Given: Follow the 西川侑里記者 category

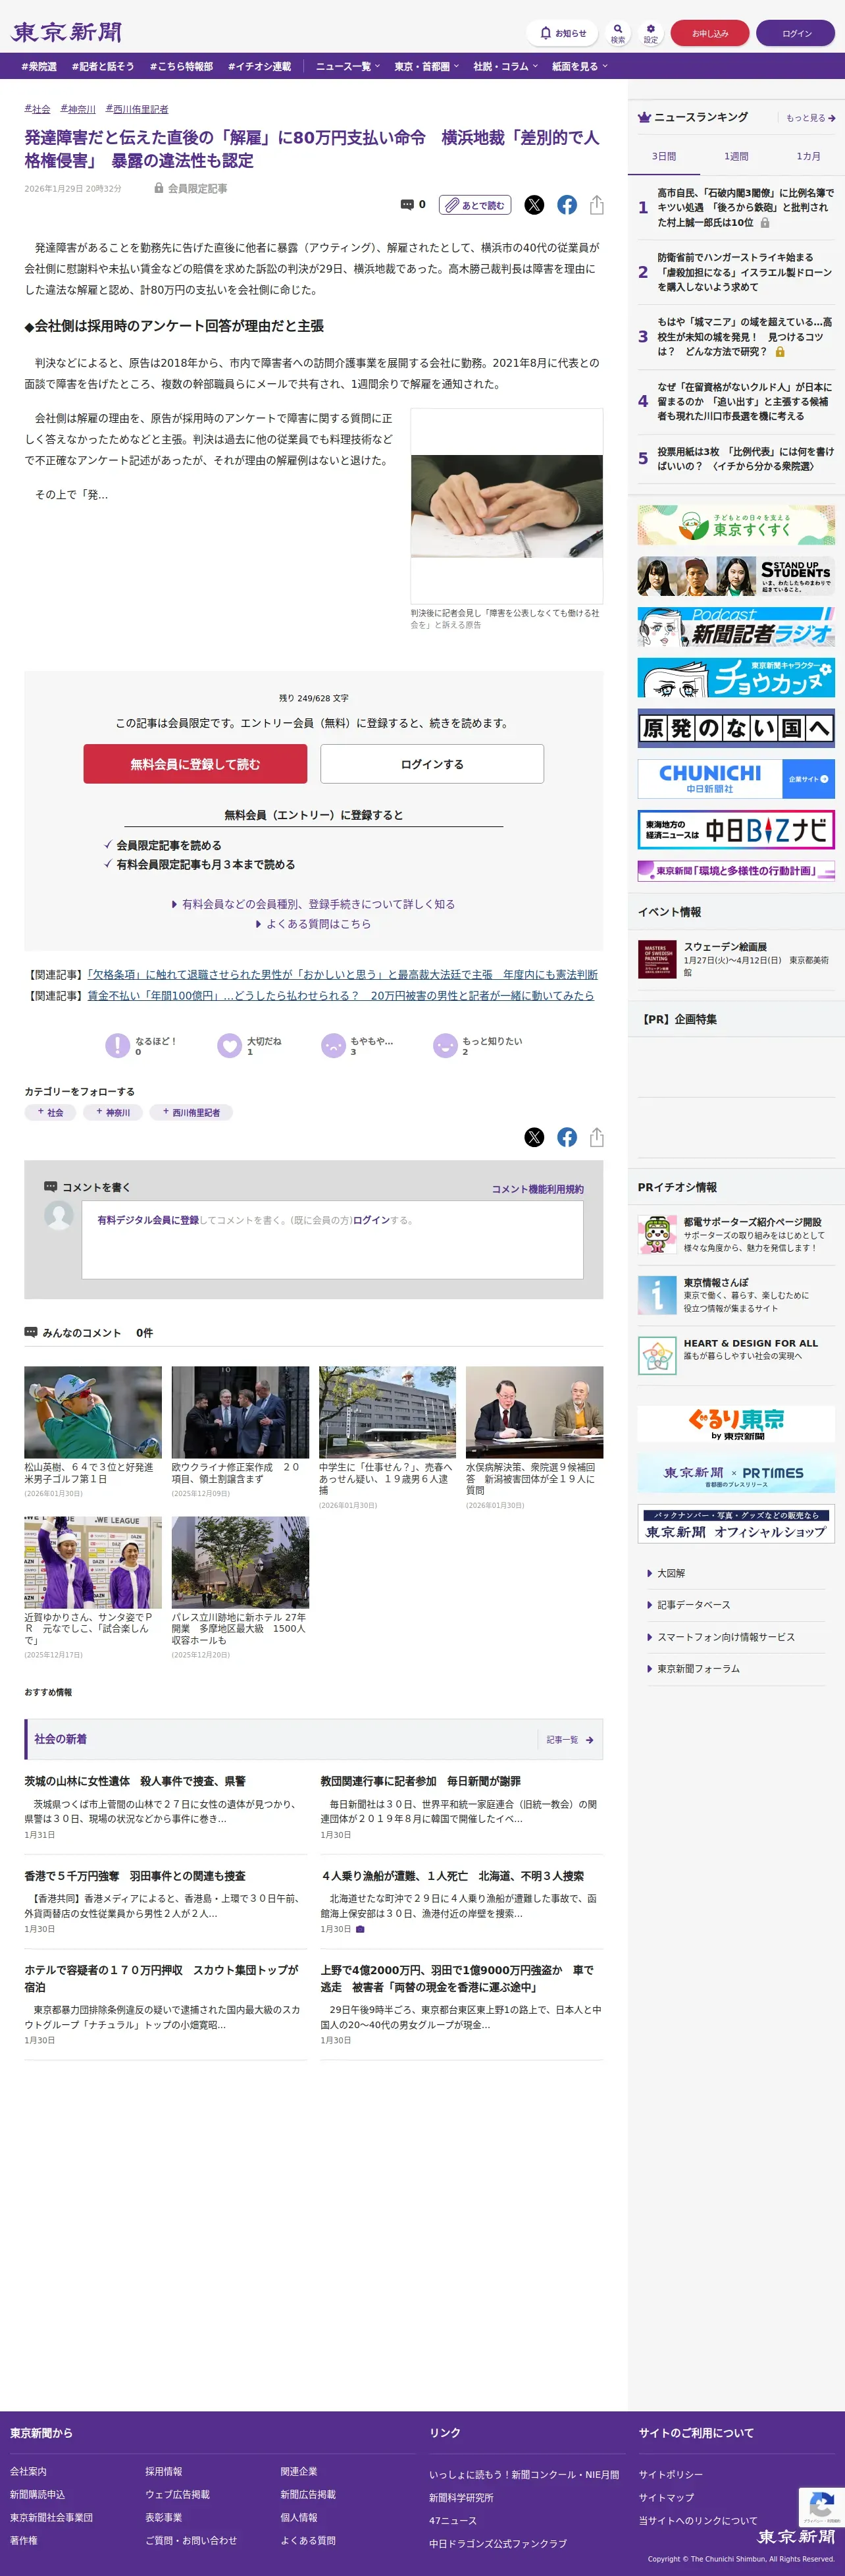Looking at the screenshot, I should [x=191, y=1112].
